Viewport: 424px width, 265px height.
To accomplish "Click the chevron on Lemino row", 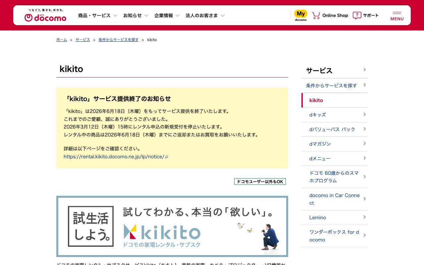I will 364,217.
